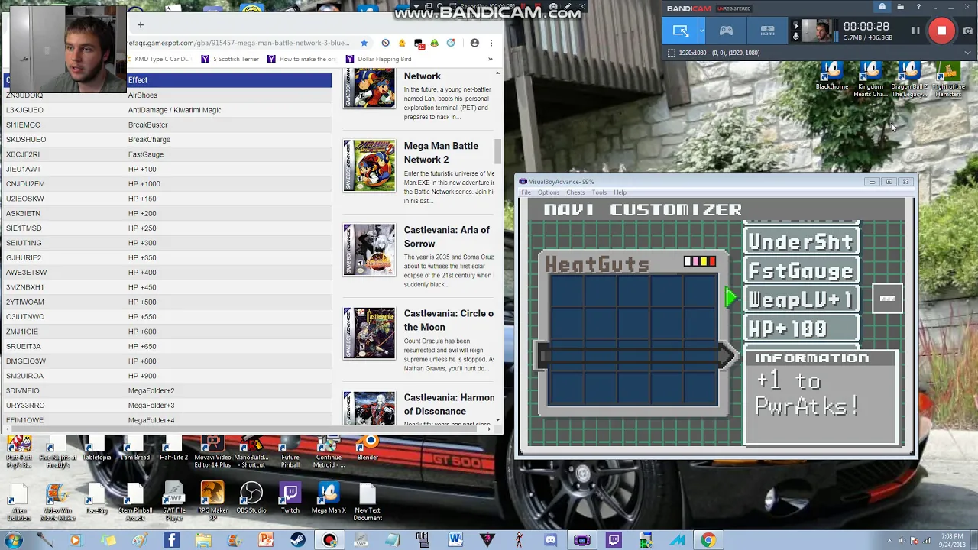Screen dimensions: 978x550
Task: Select the HP +1000 effect cell
Action: 144,184
